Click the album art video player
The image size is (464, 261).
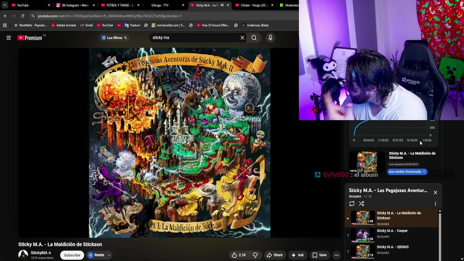pos(179,143)
